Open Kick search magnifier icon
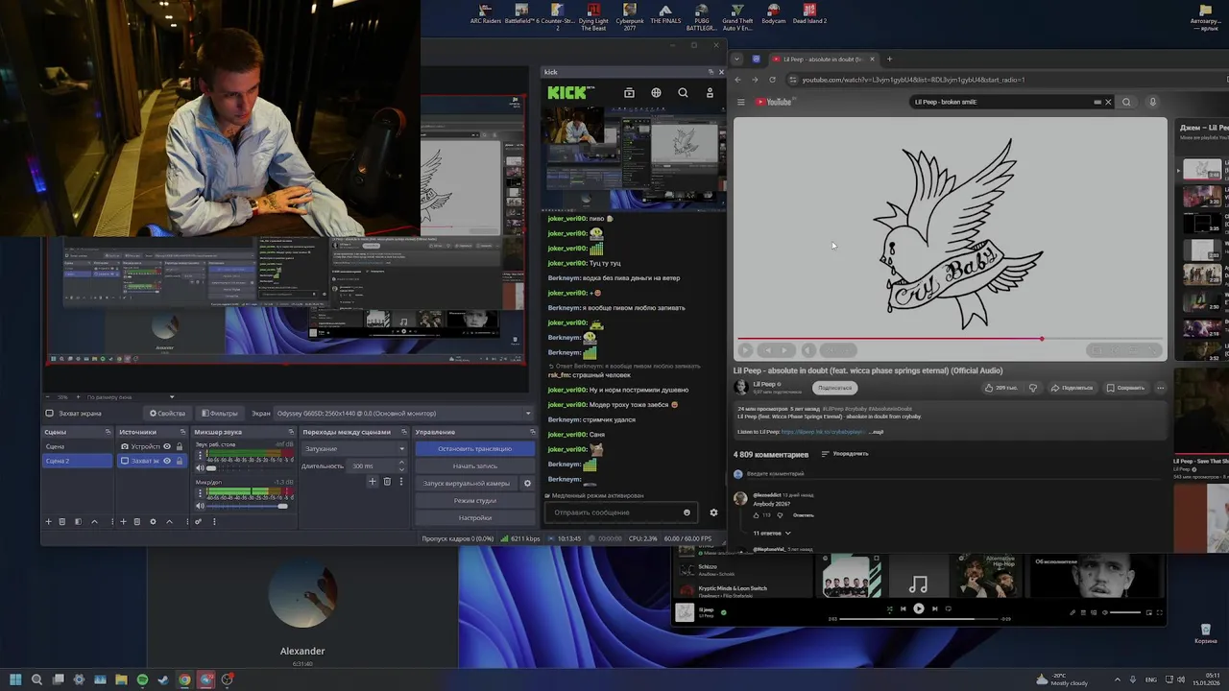The width and height of the screenshot is (1229, 691). tap(683, 93)
